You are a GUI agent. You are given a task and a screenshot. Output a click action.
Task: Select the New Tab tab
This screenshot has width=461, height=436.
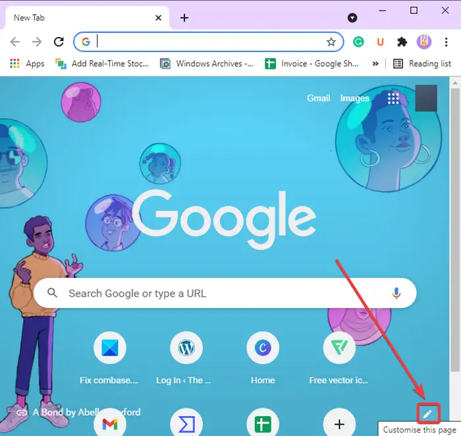87,18
